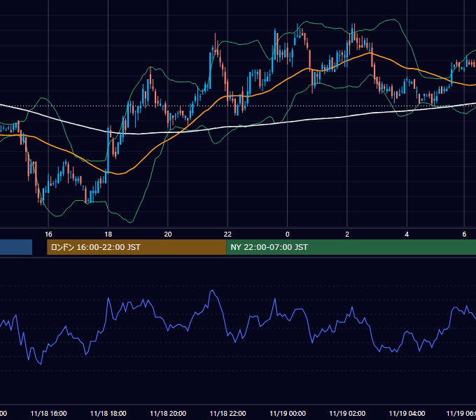Click the 11/19 00:00 date label
Image resolution: width=476 pixels, height=420 pixels.
pos(288,413)
